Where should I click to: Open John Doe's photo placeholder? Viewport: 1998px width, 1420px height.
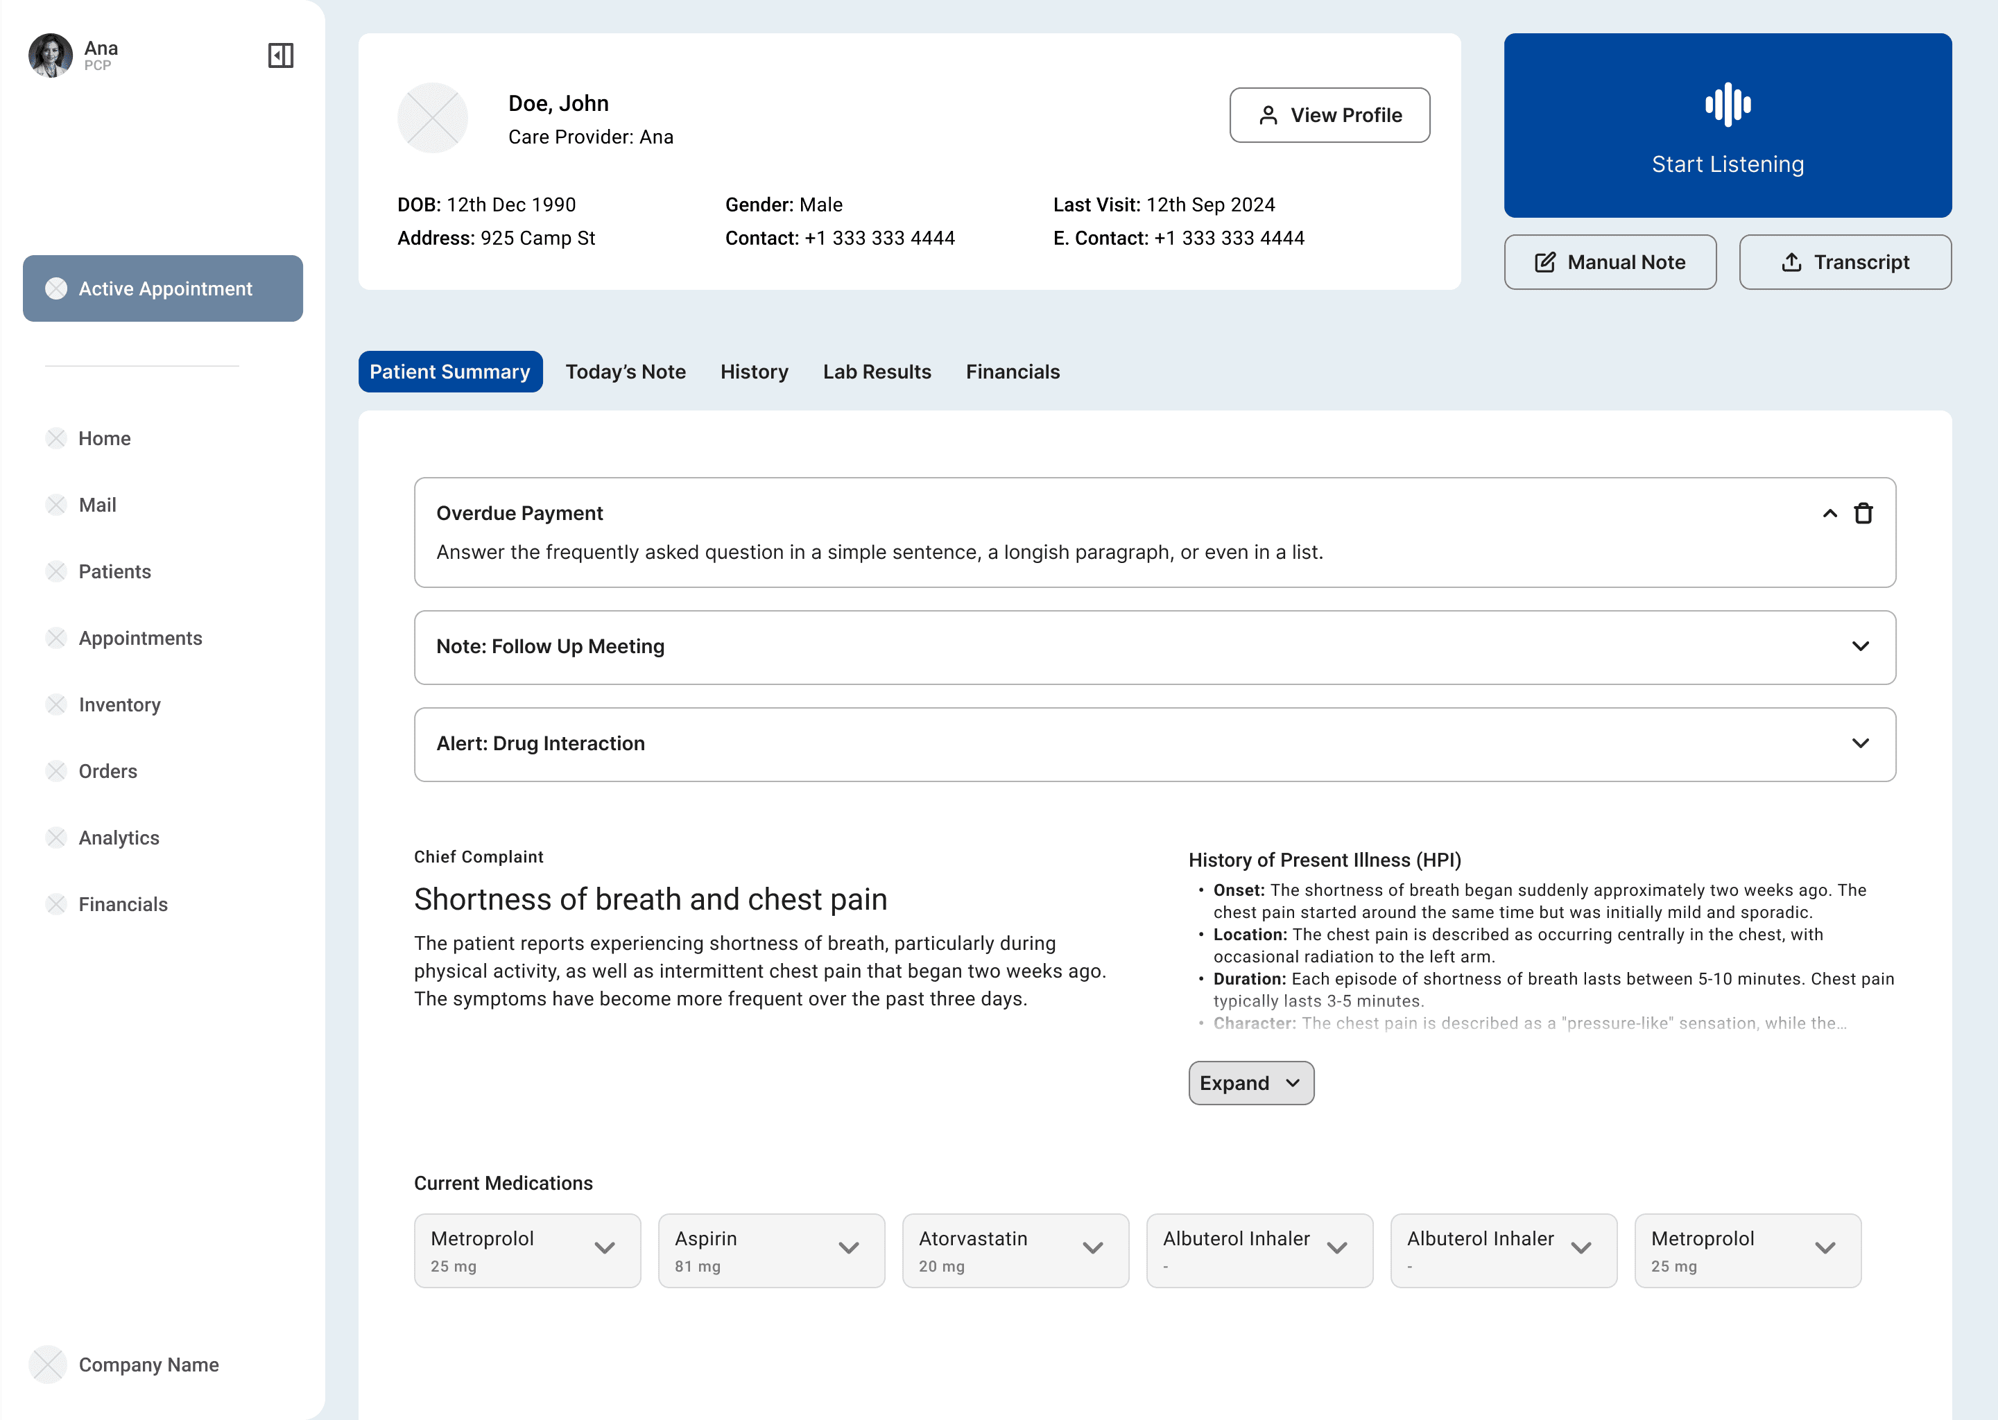point(433,118)
